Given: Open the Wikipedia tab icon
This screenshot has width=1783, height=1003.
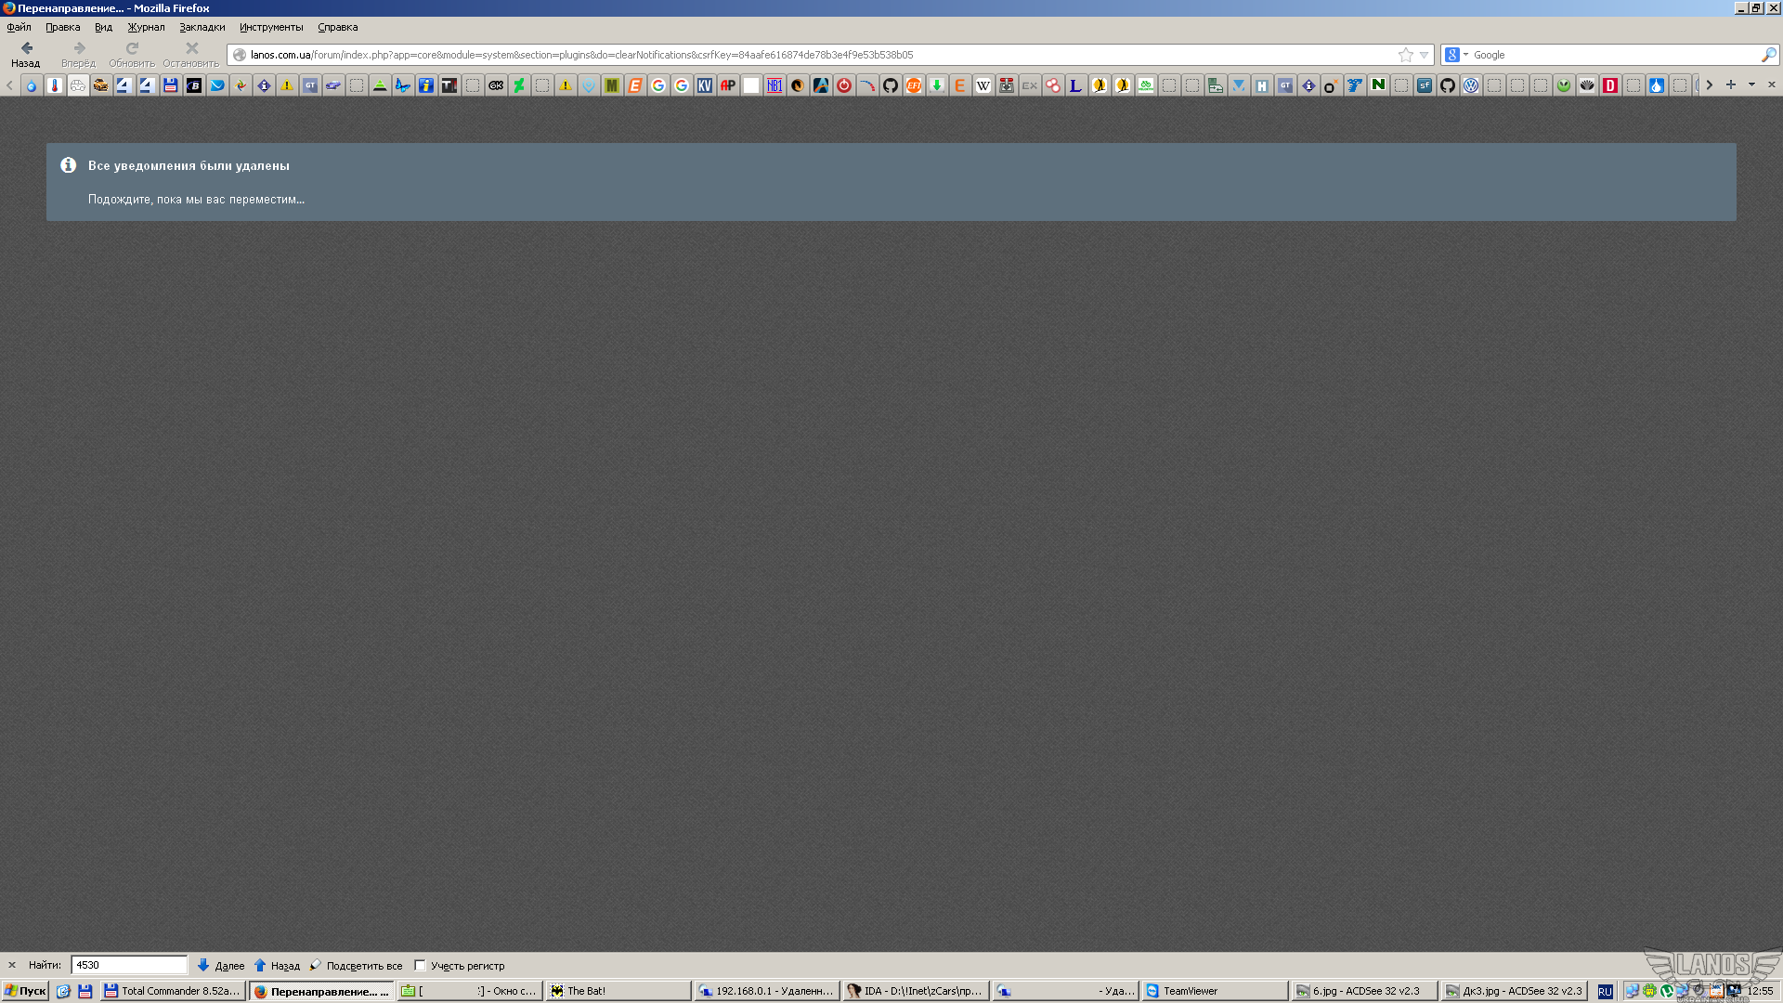Looking at the screenshot, I should tap(983, 85).
